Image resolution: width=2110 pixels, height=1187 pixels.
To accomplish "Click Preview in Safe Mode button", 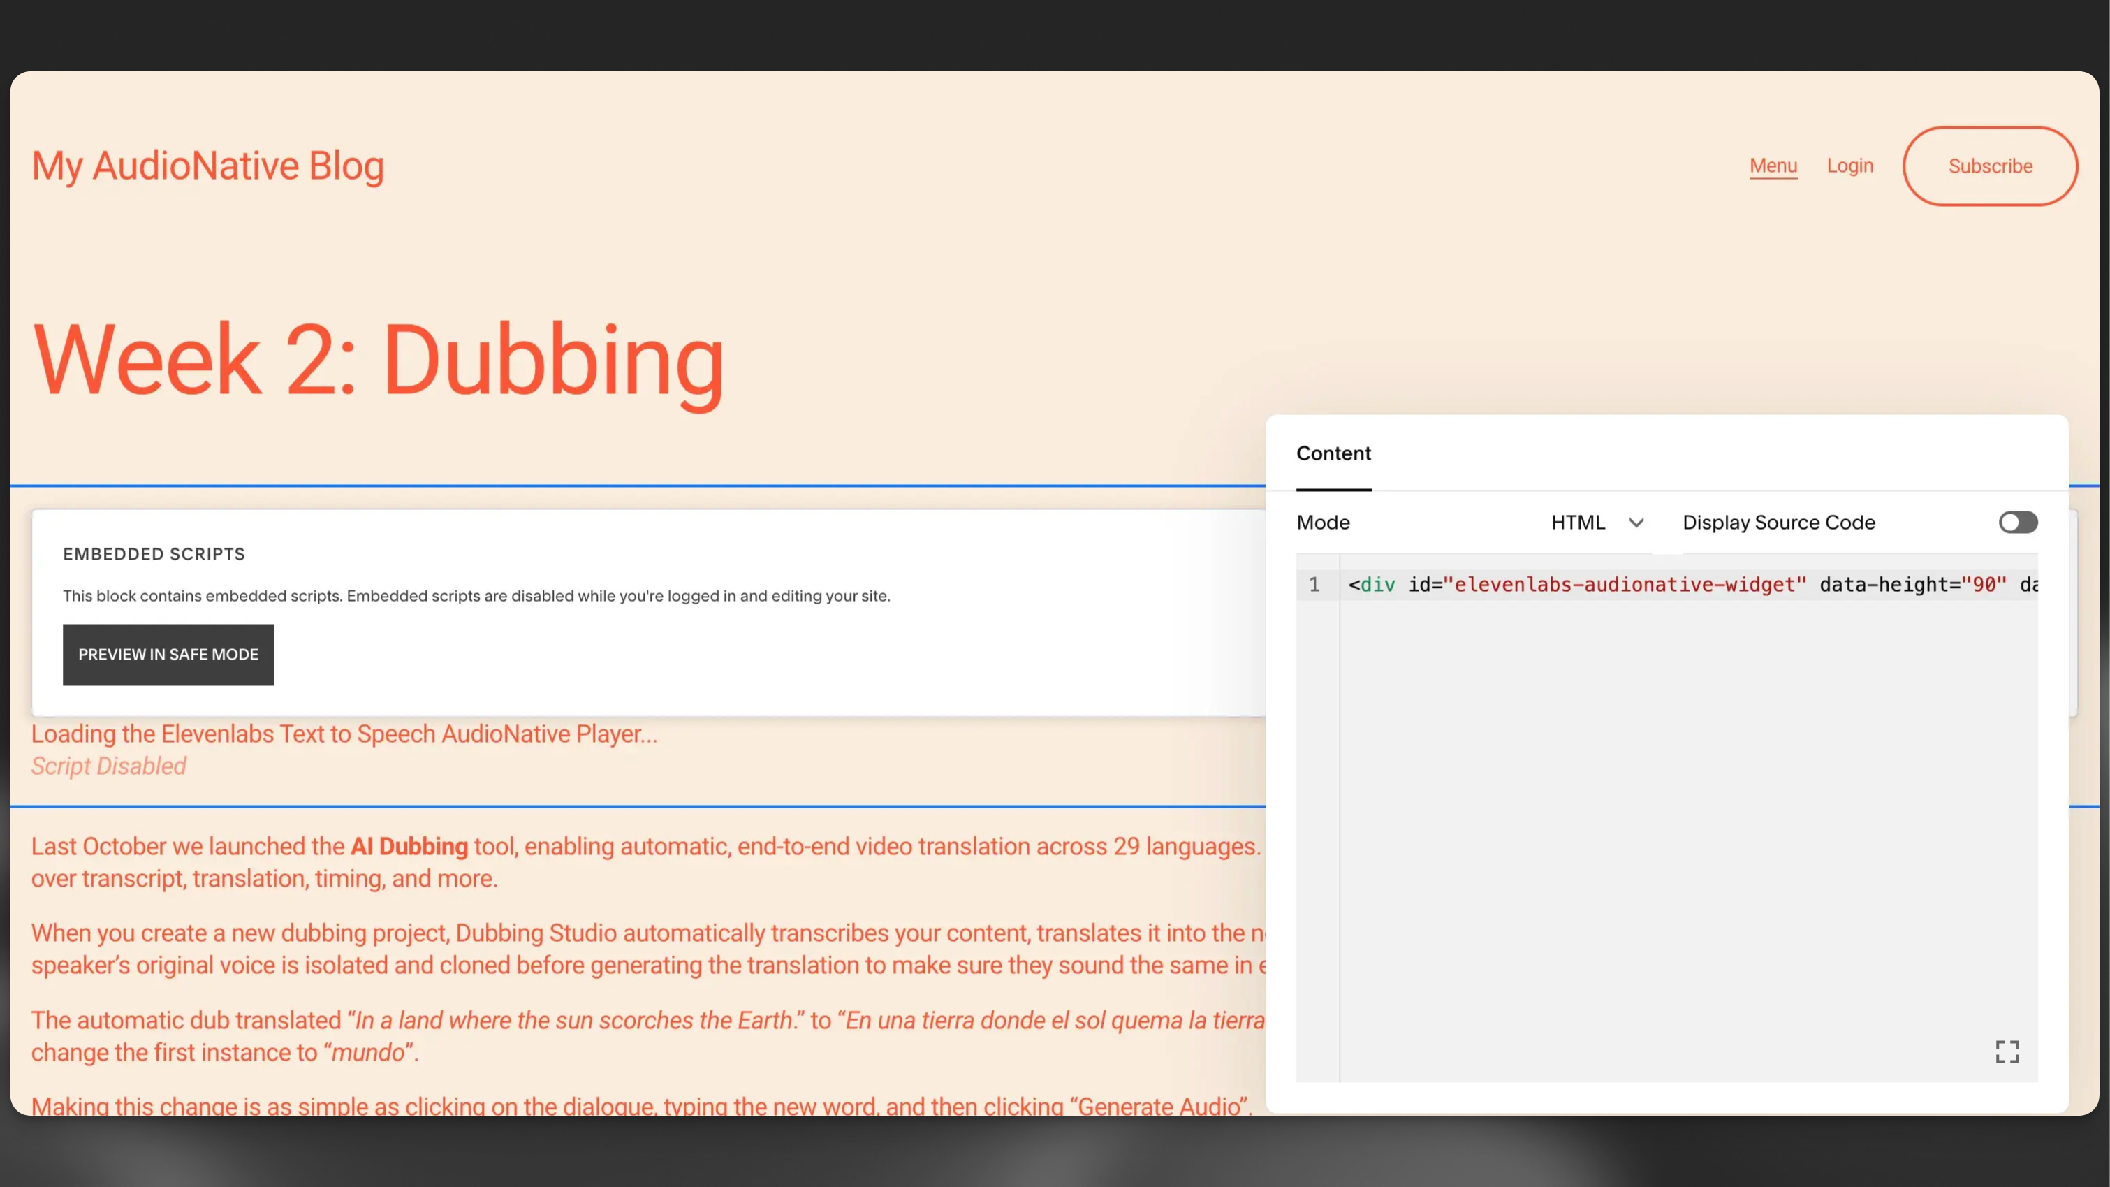I will 168,654.
